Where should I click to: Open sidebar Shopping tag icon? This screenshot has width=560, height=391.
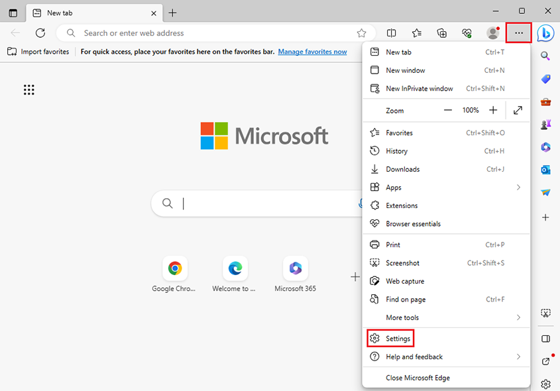pos(545,79)
